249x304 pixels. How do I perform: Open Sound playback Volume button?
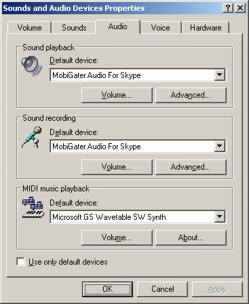pos(117,95)
